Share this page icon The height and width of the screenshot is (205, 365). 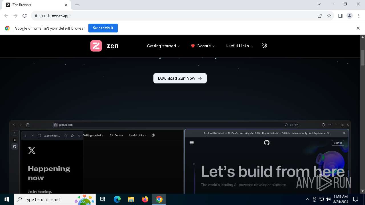320,16
